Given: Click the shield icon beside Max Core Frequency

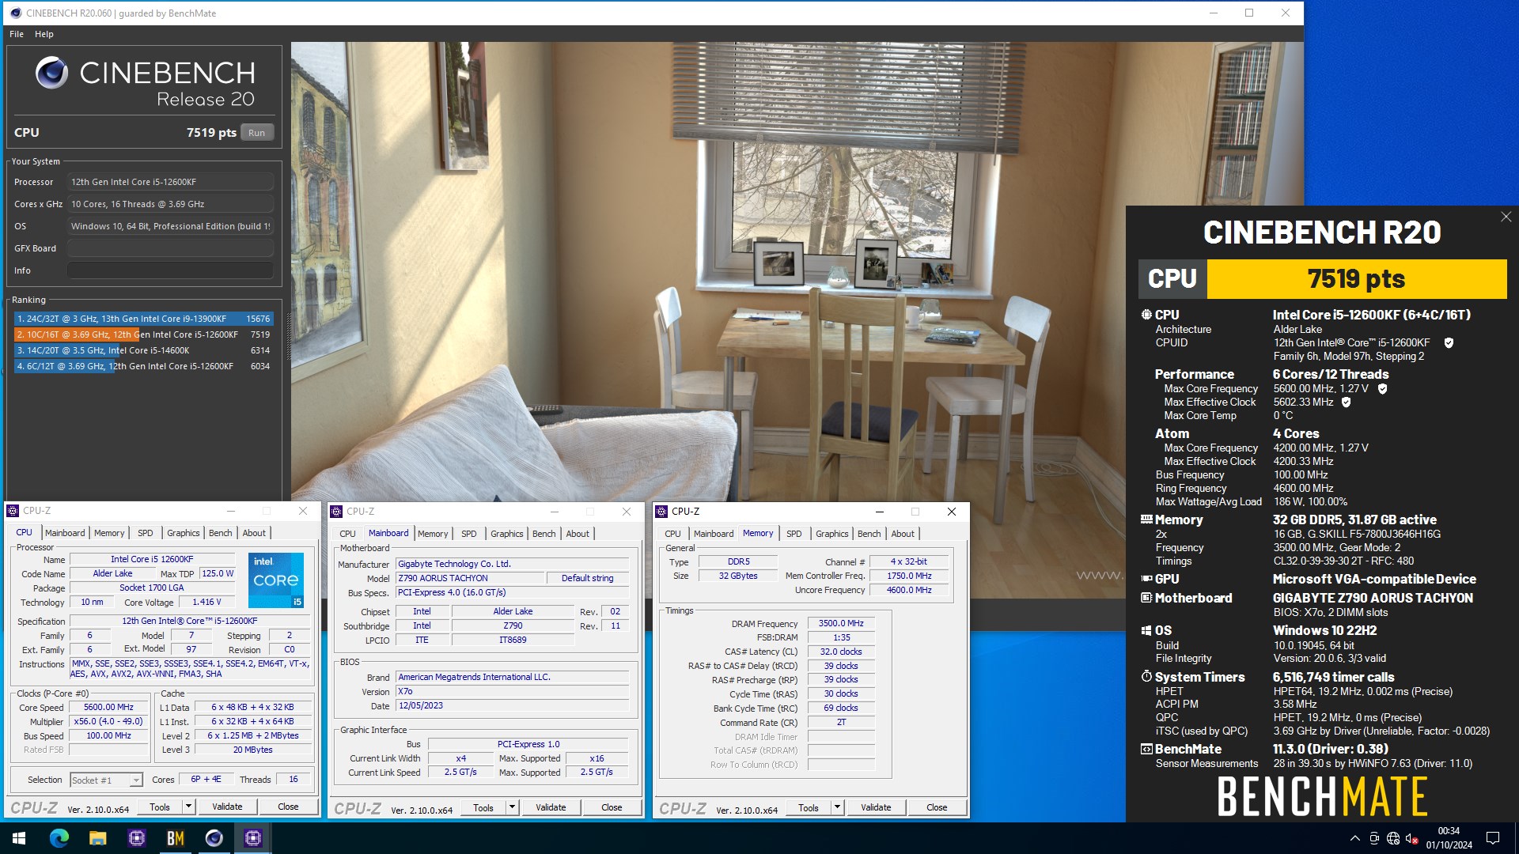Looking at the screenshot, I should (1382, 388).
